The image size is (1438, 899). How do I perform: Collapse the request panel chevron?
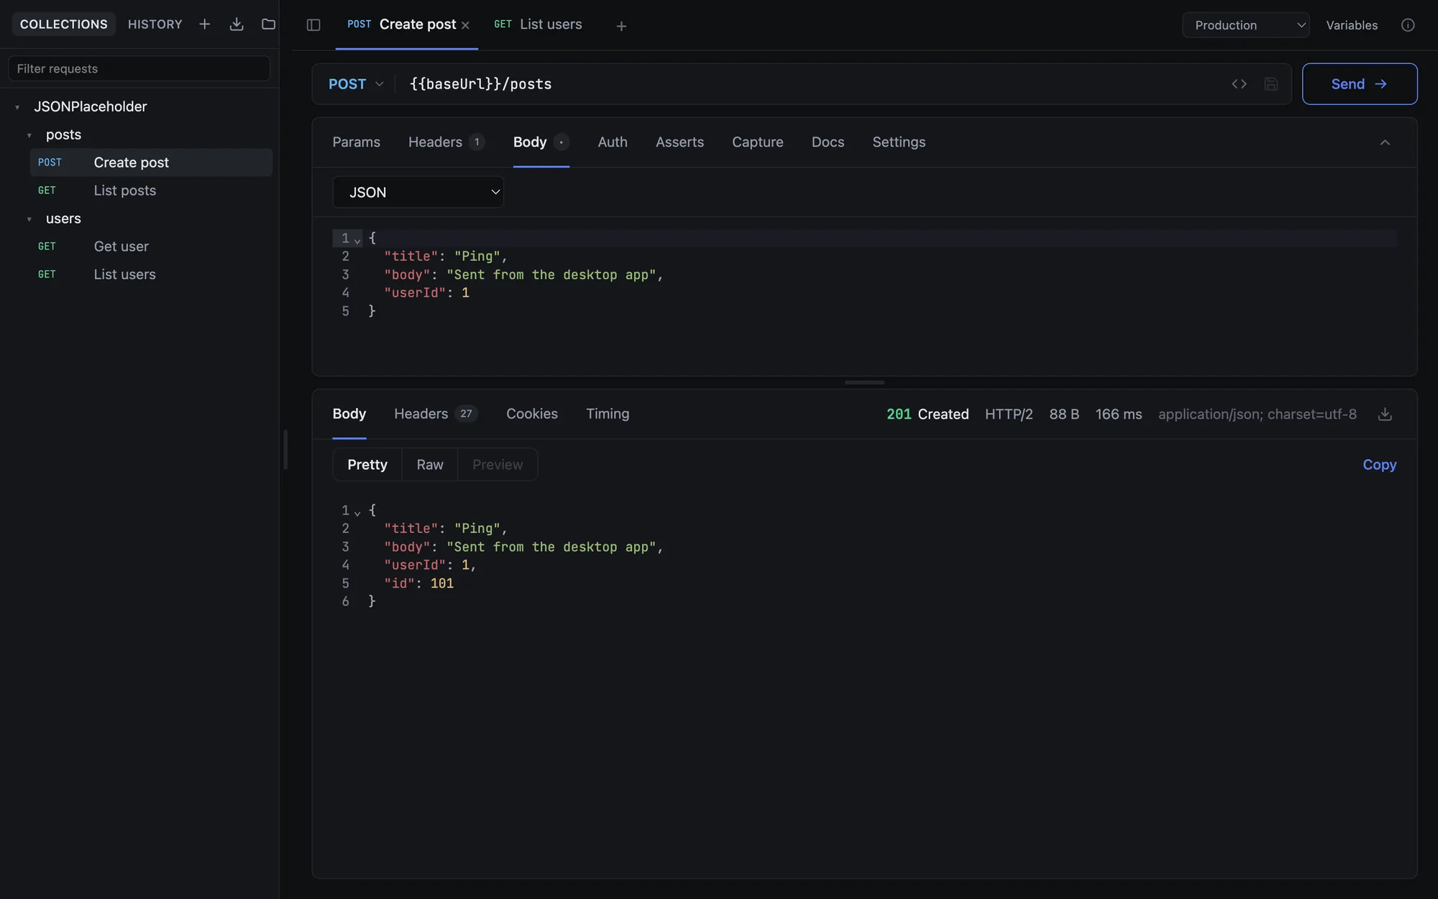(1385, 142)
